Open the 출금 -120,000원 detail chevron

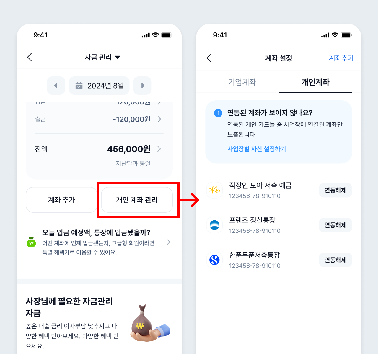click(x=159, y=119)
